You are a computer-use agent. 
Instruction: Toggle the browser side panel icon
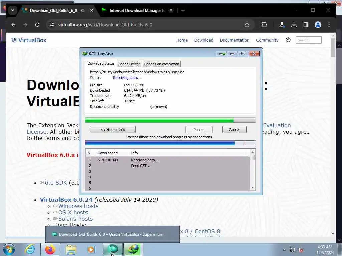[x=306, y=25]
